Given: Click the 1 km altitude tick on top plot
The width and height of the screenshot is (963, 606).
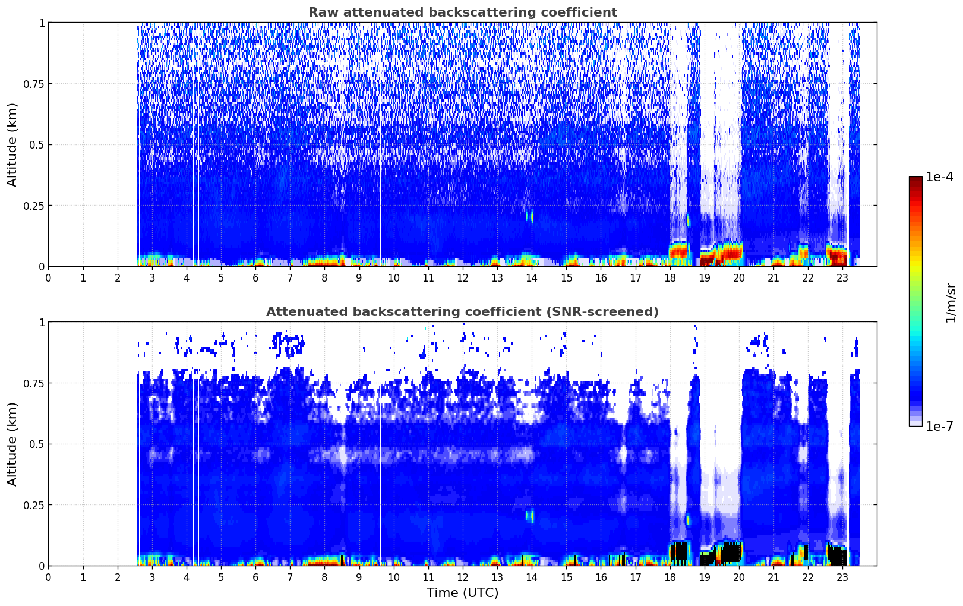Looking at the screenshot, I should click(x=42, y=23).
